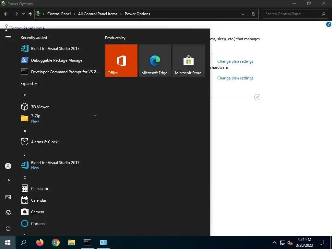Click Control Panel breadcrumb
This screenshot has height=249, width=332.
coord(59,14)
